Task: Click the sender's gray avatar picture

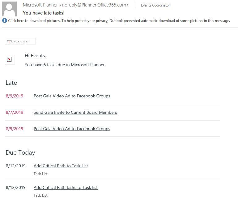Action: click(x=9, y=9)
